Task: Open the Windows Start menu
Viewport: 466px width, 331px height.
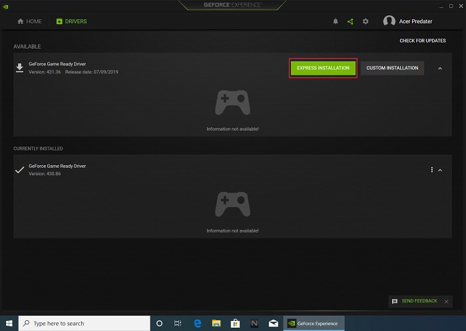Action: point(9,323)
